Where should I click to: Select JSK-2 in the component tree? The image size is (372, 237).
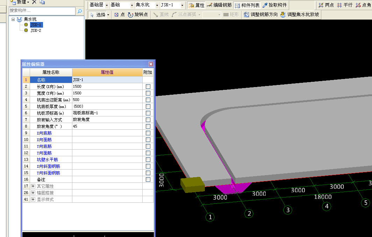tap(36, 30)
